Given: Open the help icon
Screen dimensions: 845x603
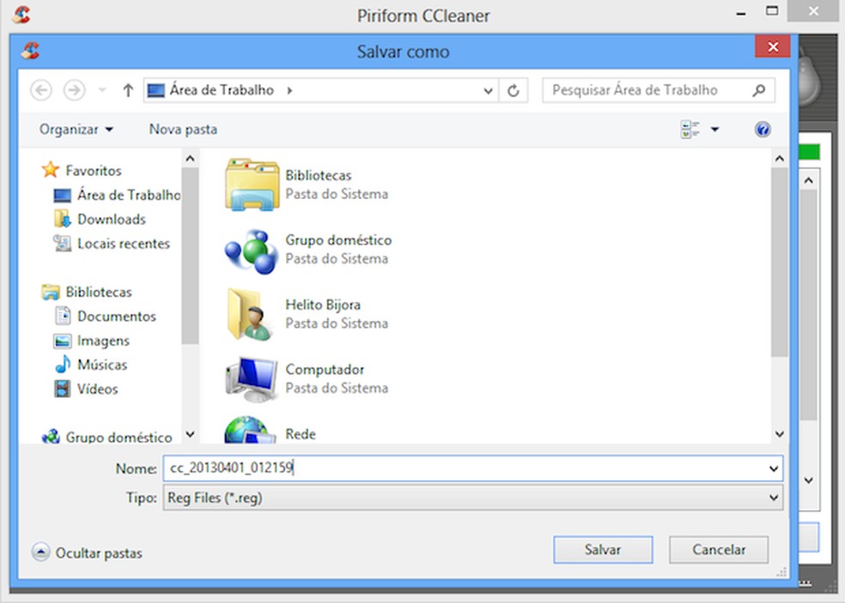Looking at the screenshot, I should pos(763,130).
